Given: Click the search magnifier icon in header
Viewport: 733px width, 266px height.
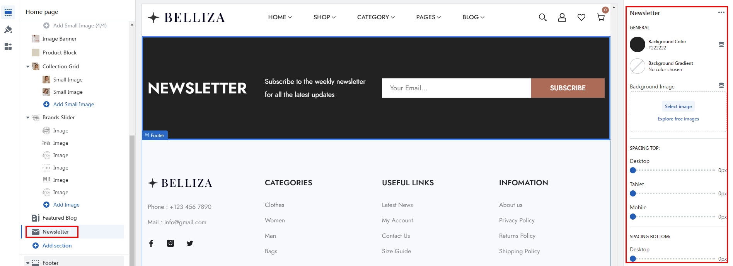Looking at the screenshot, I should point(542,17).
